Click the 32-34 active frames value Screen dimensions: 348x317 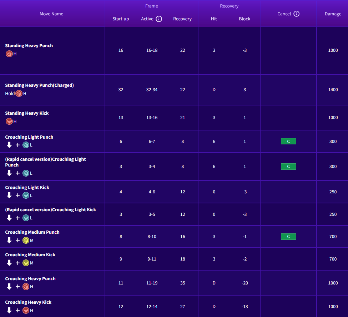[152, 90]
